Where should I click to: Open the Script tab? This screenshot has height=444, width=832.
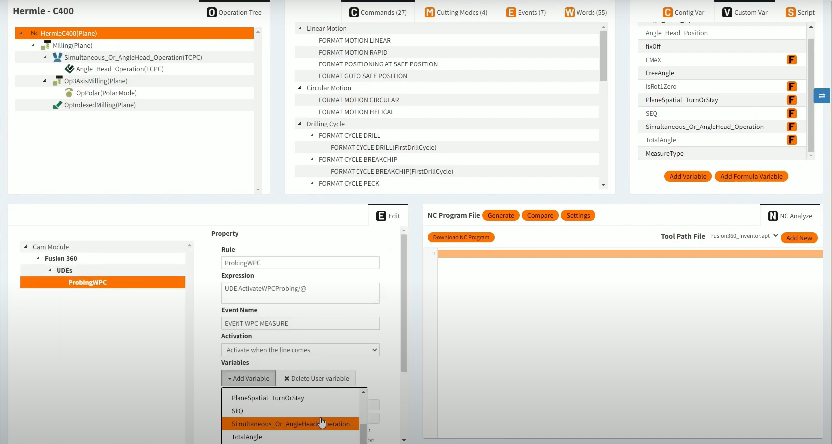pos(800,12)
